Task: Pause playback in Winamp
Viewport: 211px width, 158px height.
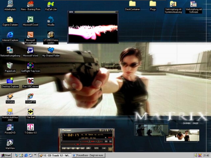Action: click(73, 148)
